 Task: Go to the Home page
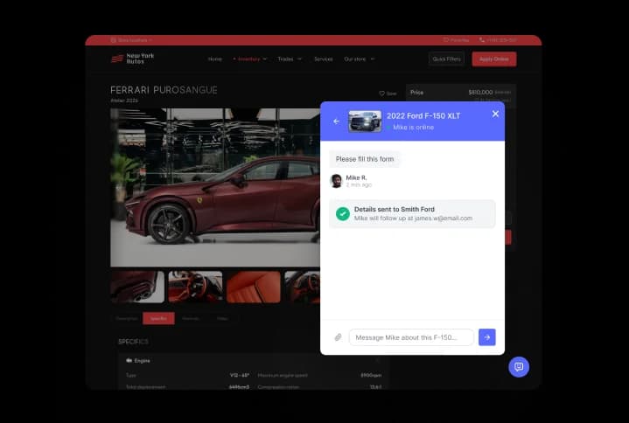(x=215, y=59)
